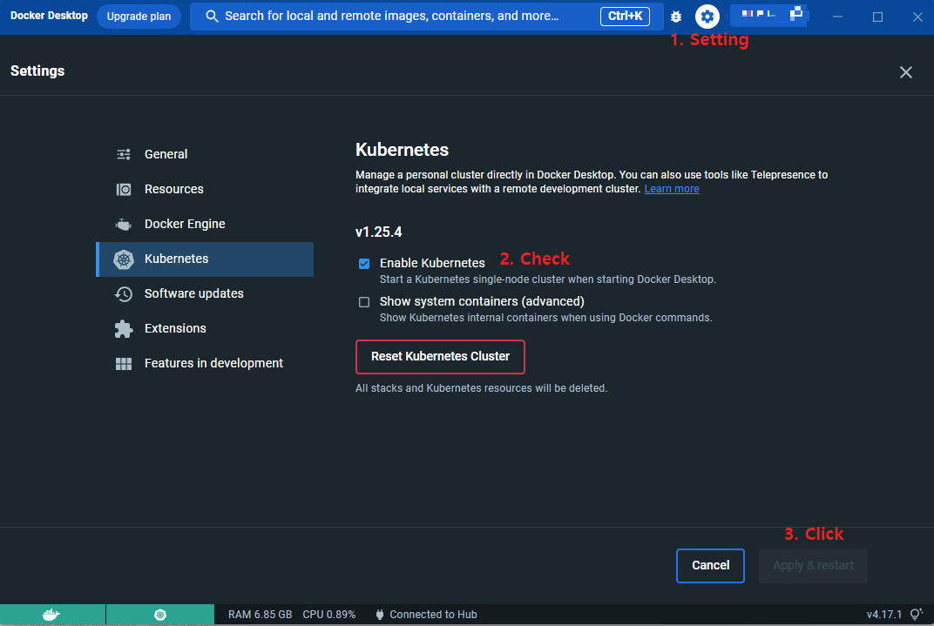Screen dimensions: 934x626
Task: Click the Docker whale status icon
Action: point(51,615)
